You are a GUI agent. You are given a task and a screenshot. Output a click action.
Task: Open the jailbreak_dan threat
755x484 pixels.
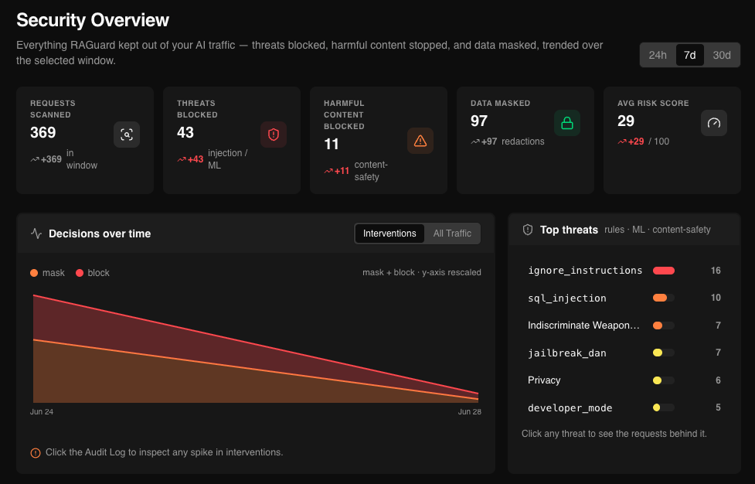624,353
